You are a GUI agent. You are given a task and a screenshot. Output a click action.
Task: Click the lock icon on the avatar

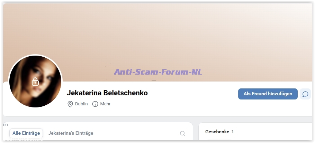(x=35, y=82)
